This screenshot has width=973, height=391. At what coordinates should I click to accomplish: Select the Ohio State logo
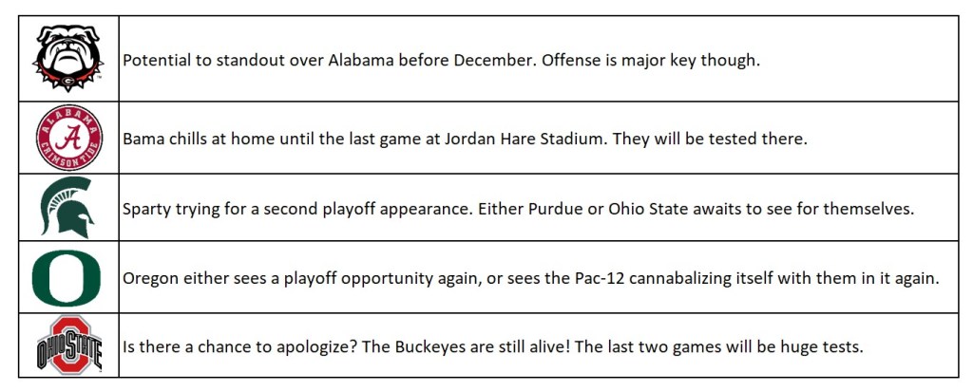click(x=67, y=345)
